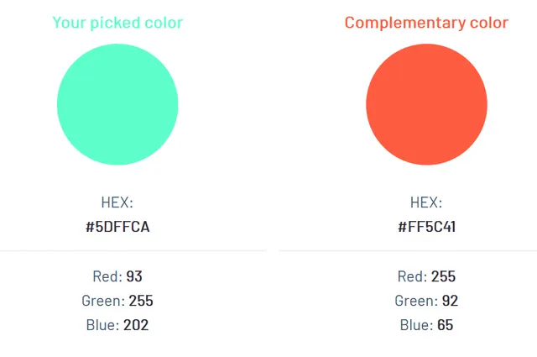The width and height of the screenshot is (537, 357).
Task: Click the Blue 202 value
Action: [136, 325]
